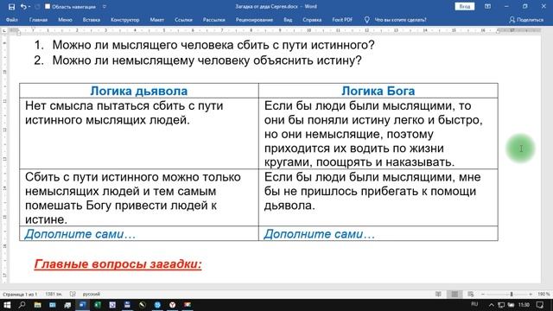Click the Логика Бога table header
This screenshot has width=553, height=311.
(378, 91)
